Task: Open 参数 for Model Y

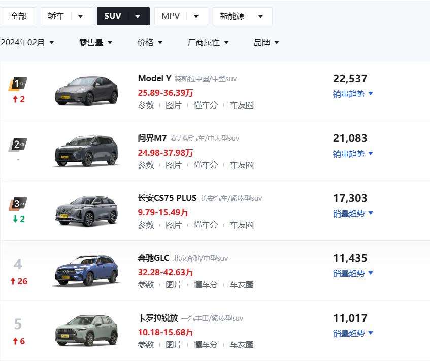Action: click(x=146, y=105)
